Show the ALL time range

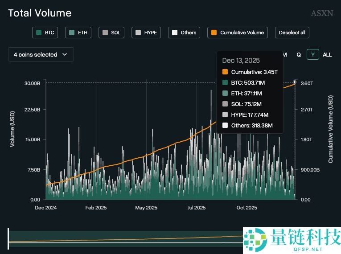(327, 54)
